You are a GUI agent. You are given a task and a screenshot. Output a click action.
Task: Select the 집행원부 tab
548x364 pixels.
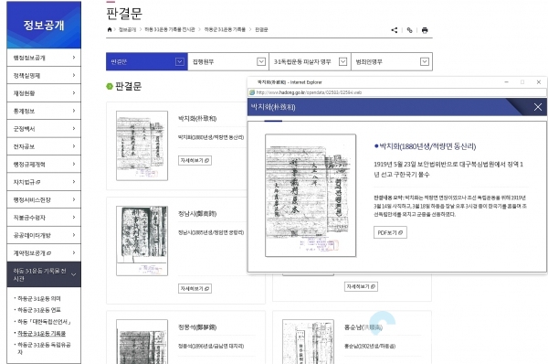point(228,61)
